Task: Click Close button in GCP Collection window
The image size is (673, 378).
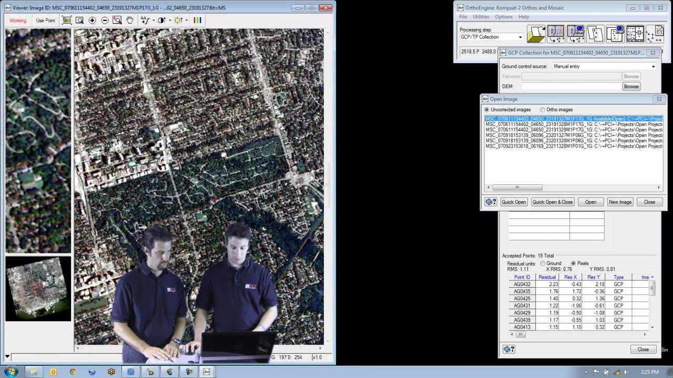Action: 643,350
